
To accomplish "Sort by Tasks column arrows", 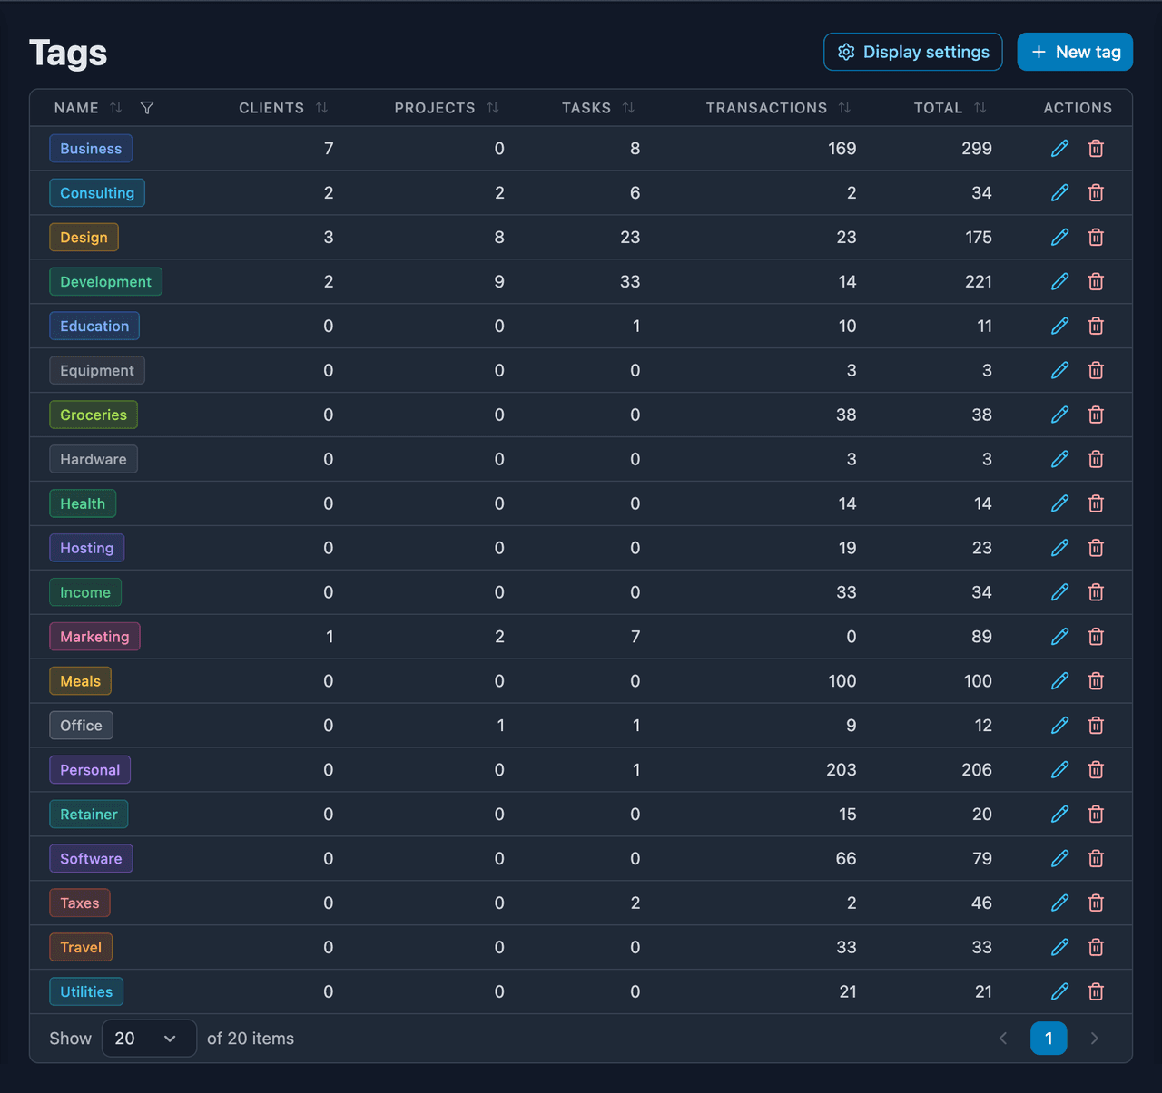I will pyautogui.click(x=628, y=108).
